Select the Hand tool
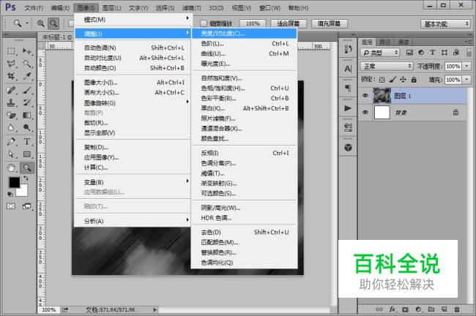This screenshot has height=316, width=476. click(x=11, y=168)
